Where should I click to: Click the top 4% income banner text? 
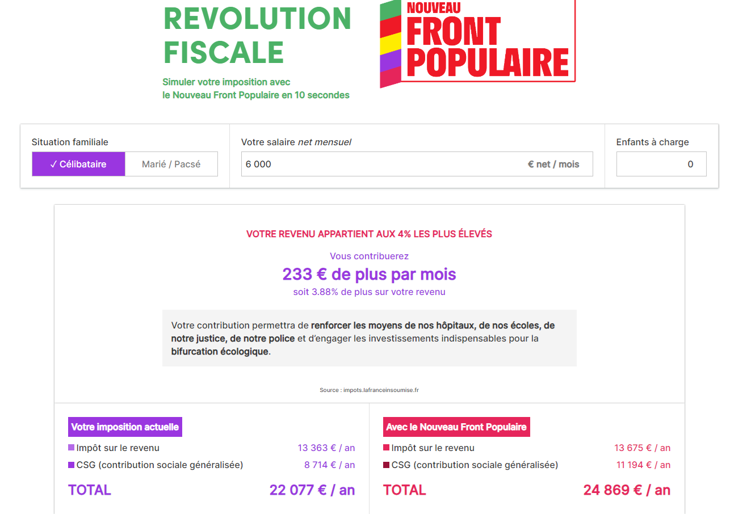tap(369, 234)
